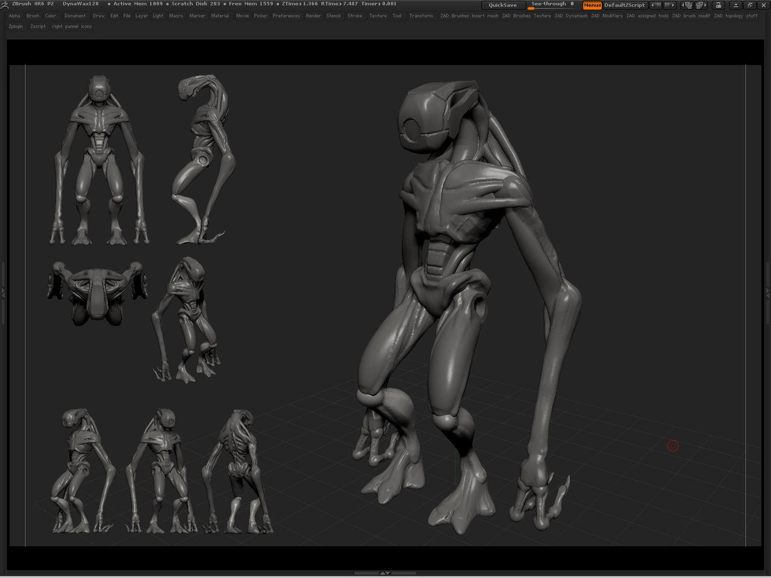Open the Render menu
This screenshot has height=578, width=771.
click(314, 16)
